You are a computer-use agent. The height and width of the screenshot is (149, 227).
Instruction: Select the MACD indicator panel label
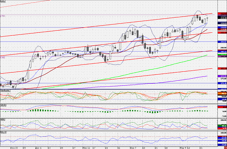pos(3,104)
